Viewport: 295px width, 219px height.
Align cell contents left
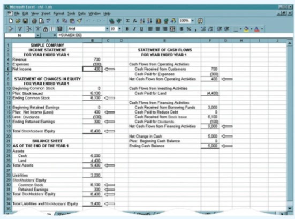(x=150, y=29)
